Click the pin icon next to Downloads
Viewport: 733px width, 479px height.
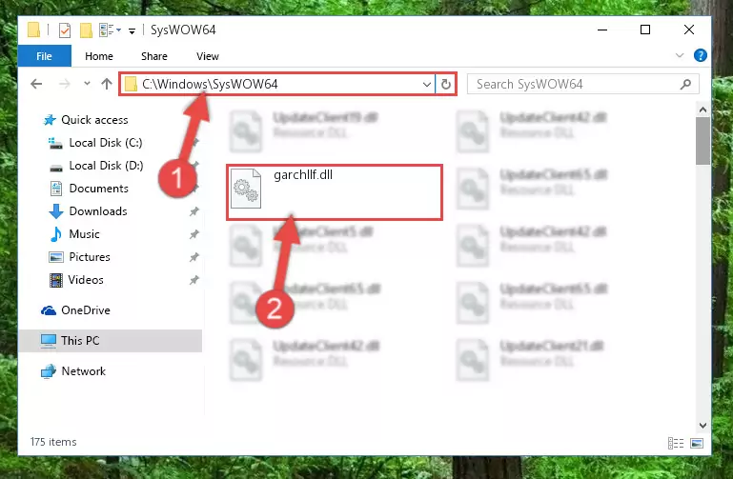click(194, 211)
